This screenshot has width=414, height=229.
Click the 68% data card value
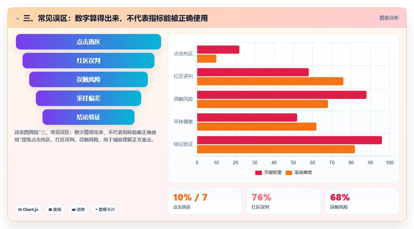[340, 197]
